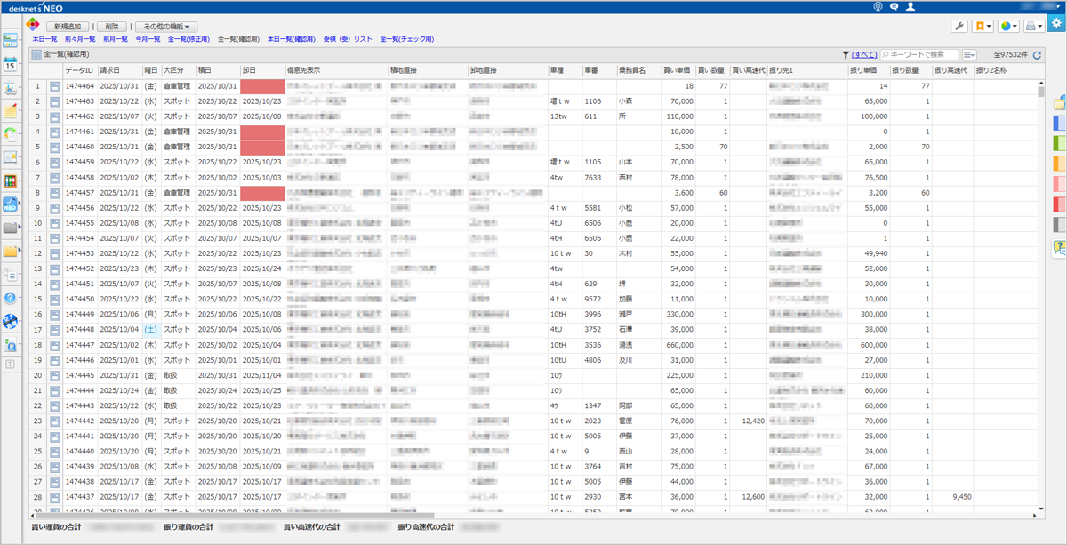
Task: Click the blue help question mark icon
Action: pos(11,298)
